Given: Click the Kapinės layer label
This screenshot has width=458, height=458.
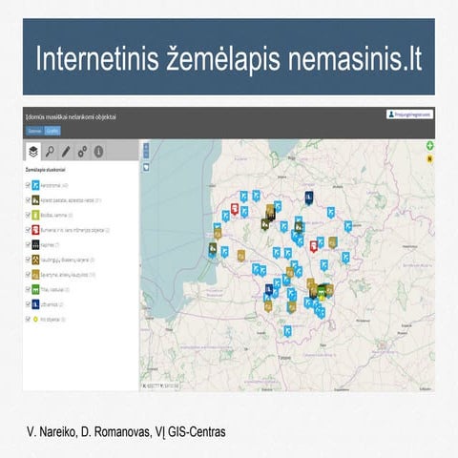Looking at the screenshot, I should pos(50,245).
